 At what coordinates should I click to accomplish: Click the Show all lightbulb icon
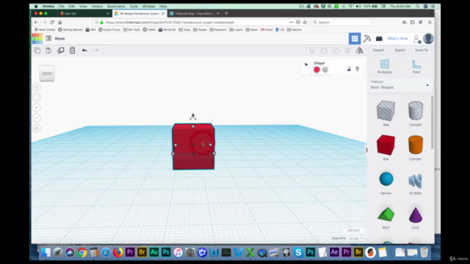click(311, 51)
